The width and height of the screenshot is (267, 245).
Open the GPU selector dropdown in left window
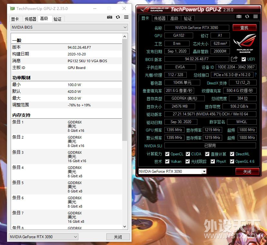[x=43, y=237]
